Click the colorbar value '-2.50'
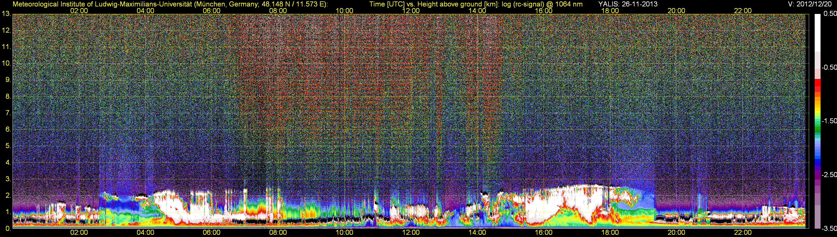Screen dimensions: 837x237 pos(829,175)
